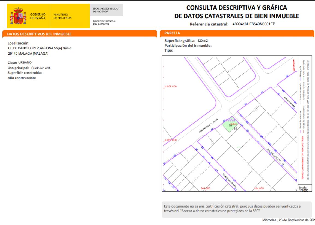
Task: Click the Spanish coat of arms emblem
Action: (x=18, y=16)
